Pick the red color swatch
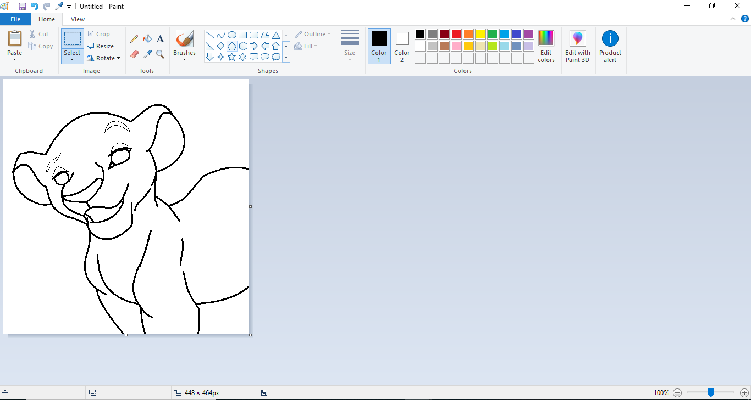 pyautogui.click(x=456, y=34)
